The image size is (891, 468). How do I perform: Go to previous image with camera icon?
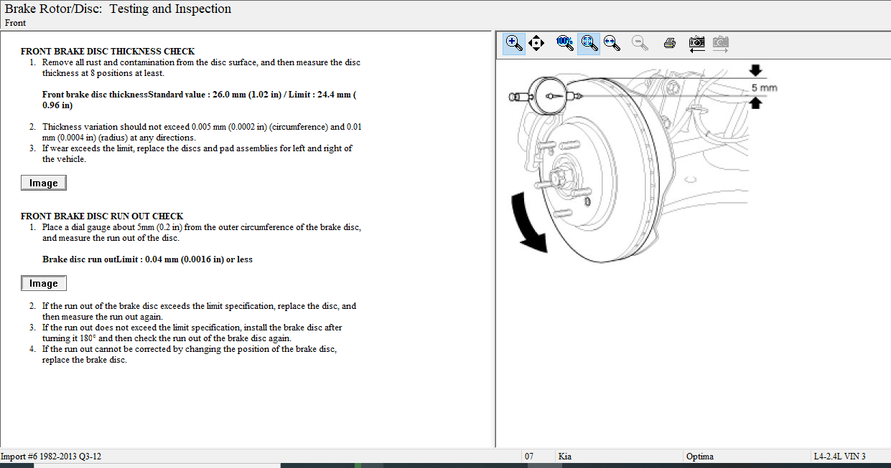pyautogui.click(x=696, y=43)
